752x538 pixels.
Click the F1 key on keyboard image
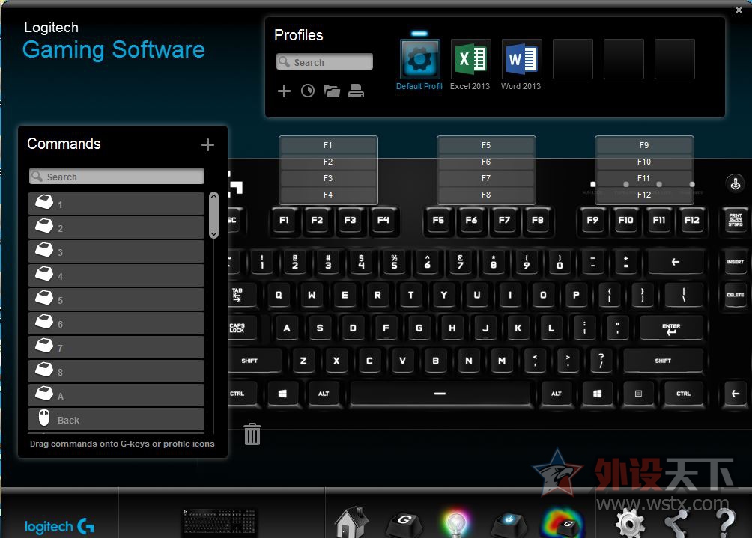(285, 221)
